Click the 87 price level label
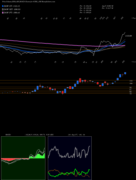Screen dimensions: 136x180 click(x=130, y=89)
